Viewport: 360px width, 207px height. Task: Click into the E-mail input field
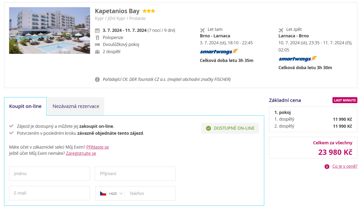coord(49,193)
